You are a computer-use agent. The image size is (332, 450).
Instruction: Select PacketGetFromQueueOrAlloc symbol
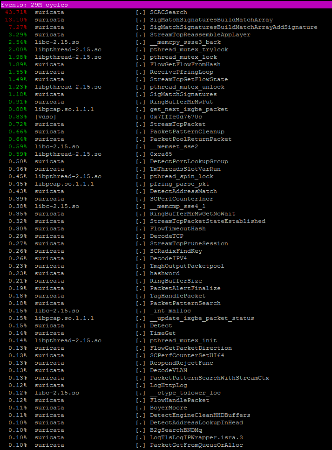[196, 445]
